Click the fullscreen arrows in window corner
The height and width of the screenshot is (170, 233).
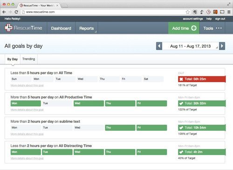point(229,4)
